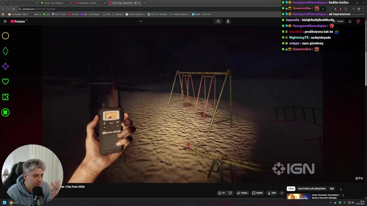This screenshot has width=367, height=206.
Task: Focus the browser address bar URL
Action: pos(39,9)
